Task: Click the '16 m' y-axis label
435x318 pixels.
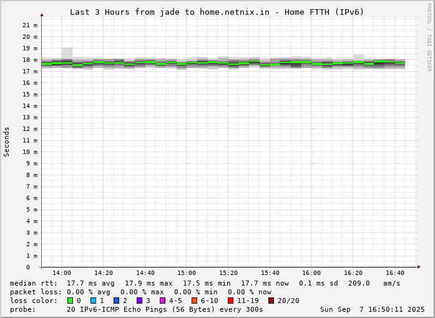Action: (x=30, y=83)
